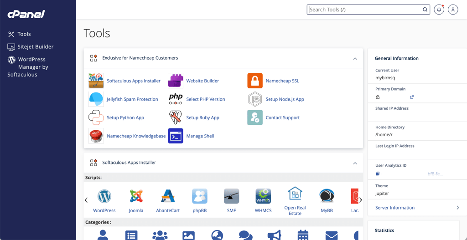Click the Website Builder link
467x240 pixels.
[202, 81]
